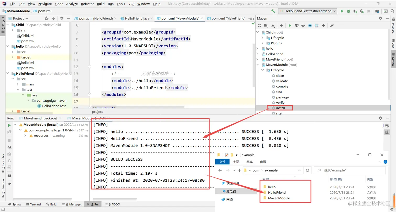Toggle scroll-to-end icon in the Run console
This screenshot has height=212, width=396.
[x=387, y=132]
